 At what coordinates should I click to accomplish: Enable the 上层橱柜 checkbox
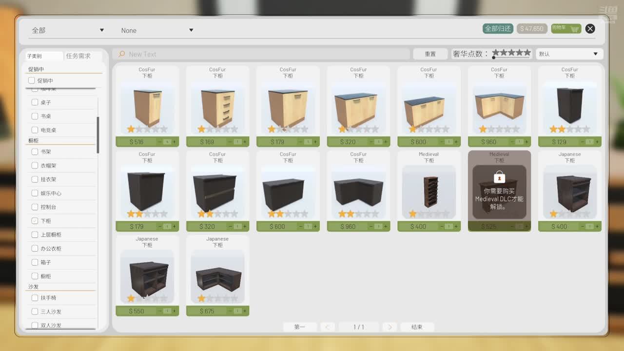pos(35,234)
